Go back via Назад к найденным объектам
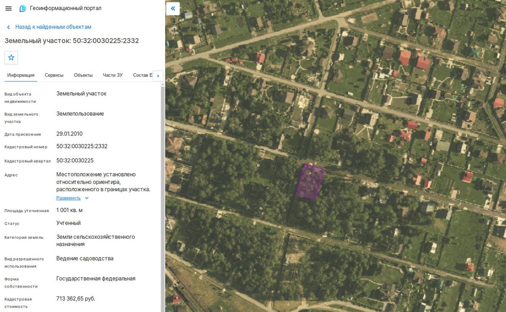The width and height of the screenshot is (506, 312). pos(53,27)
